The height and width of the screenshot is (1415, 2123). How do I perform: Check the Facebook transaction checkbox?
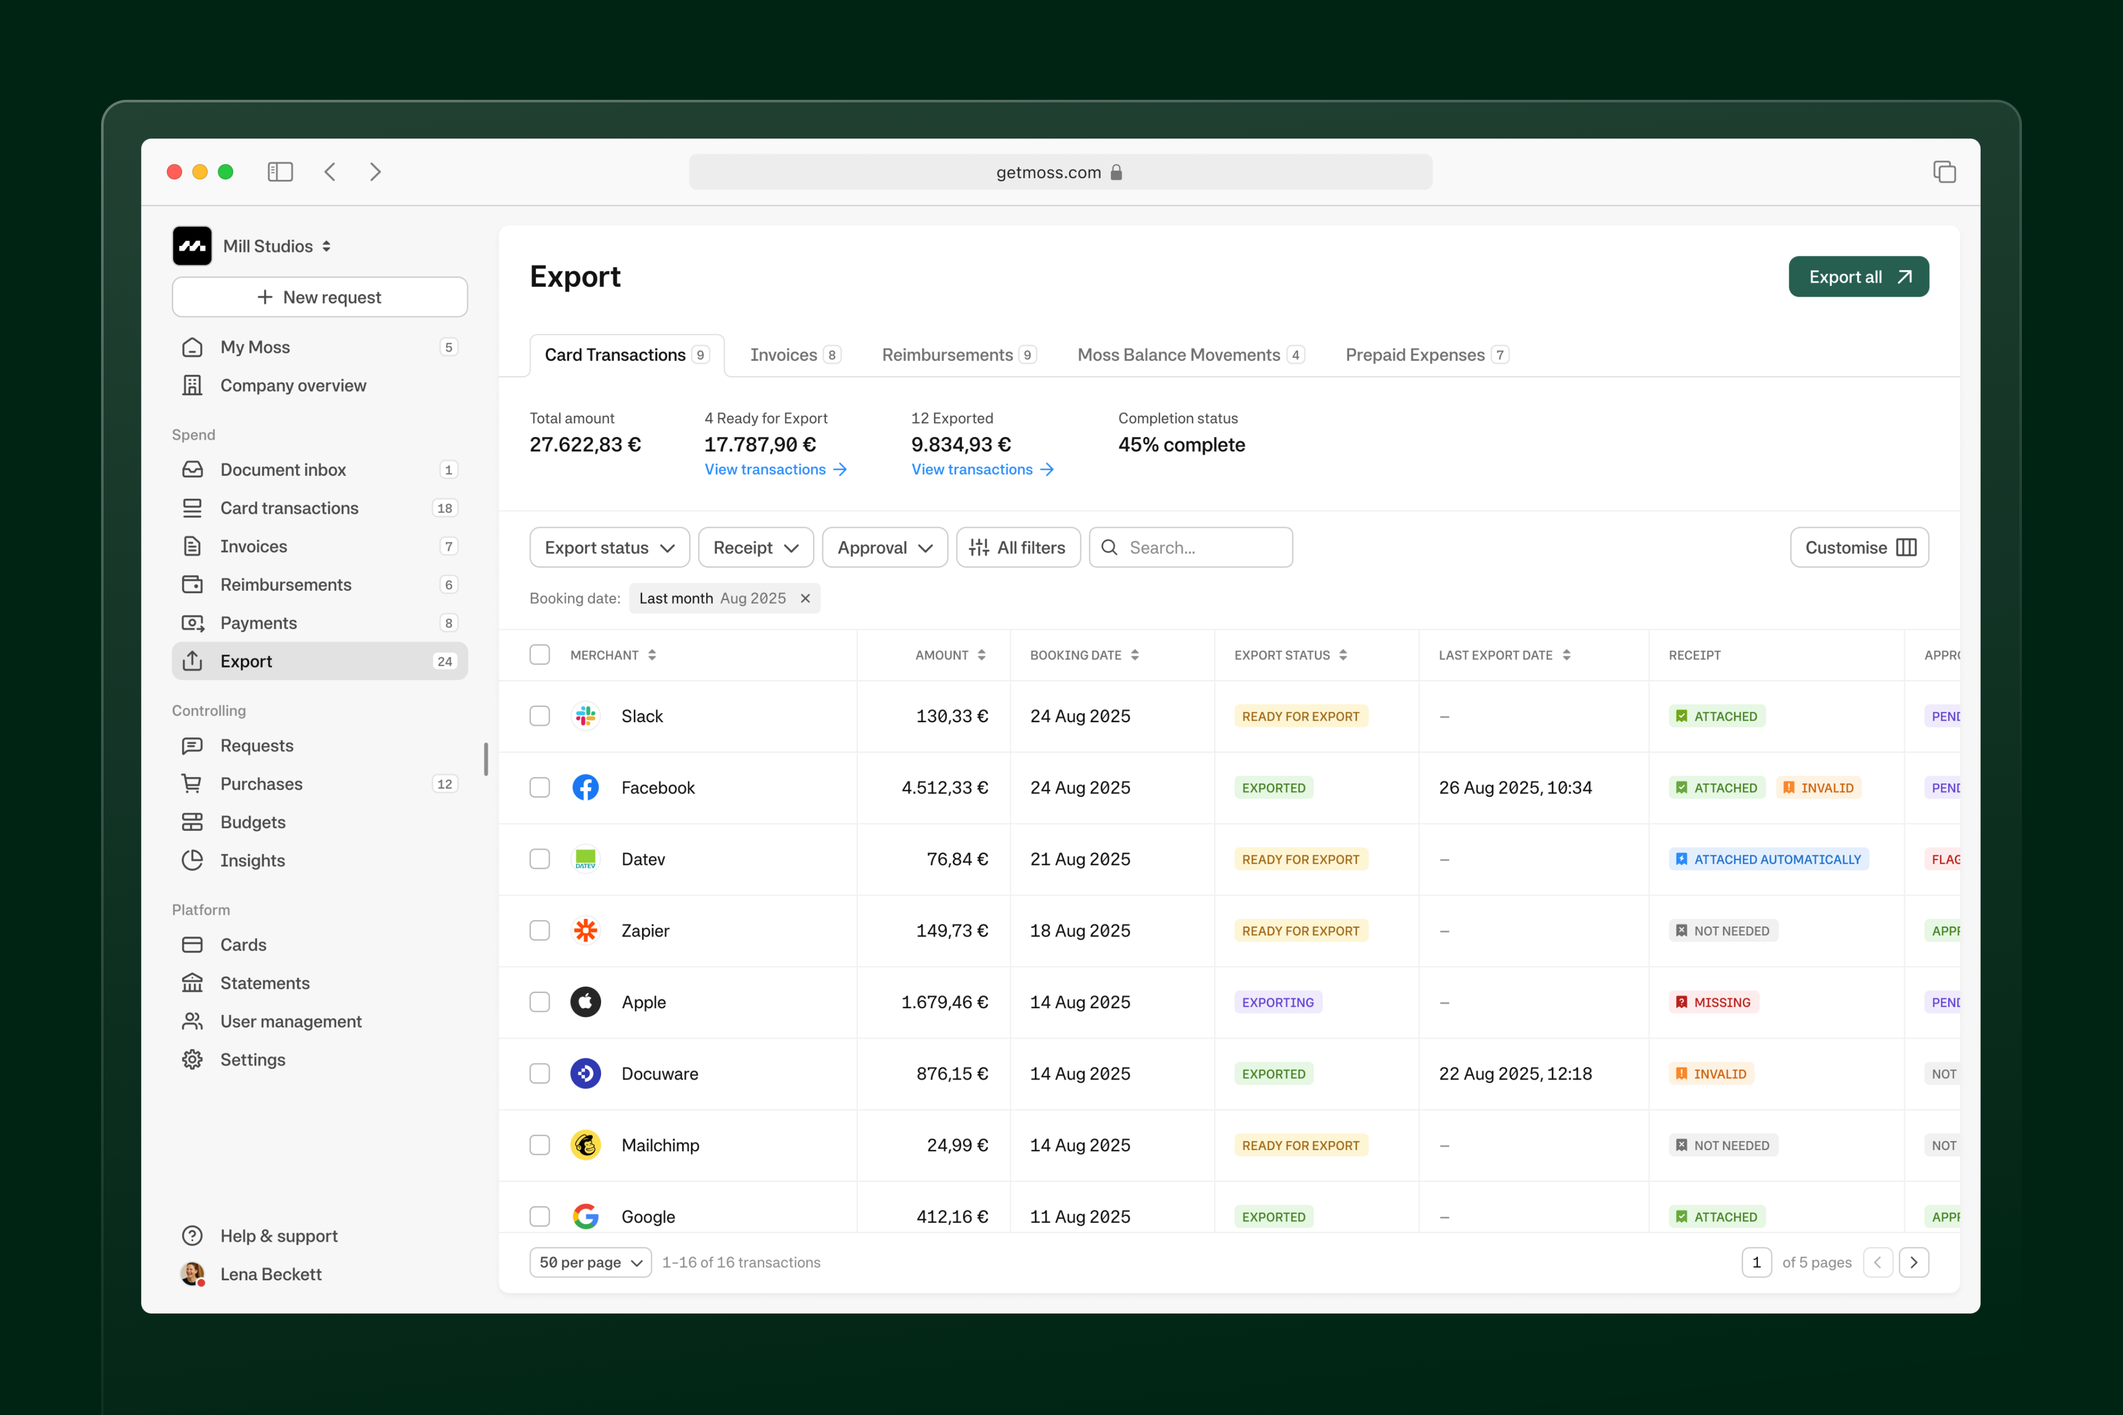click(540, 788)
